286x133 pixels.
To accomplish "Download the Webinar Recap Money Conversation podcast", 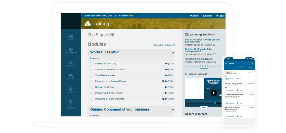I will click(x=230, y=116).
